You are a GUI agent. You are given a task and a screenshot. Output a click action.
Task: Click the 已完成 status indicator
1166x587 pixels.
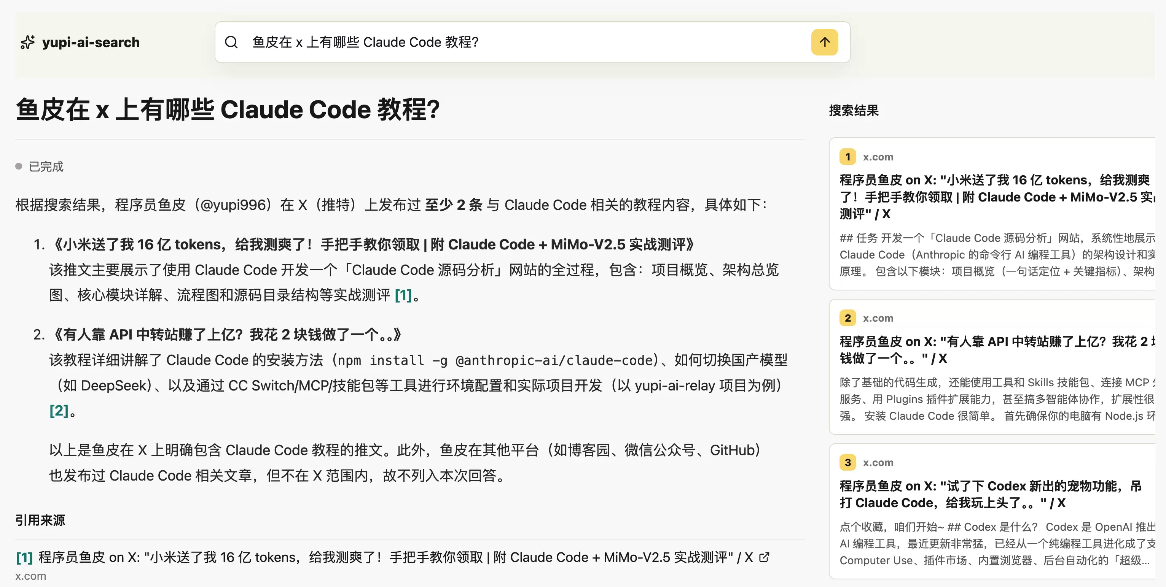tap(40, 167)
